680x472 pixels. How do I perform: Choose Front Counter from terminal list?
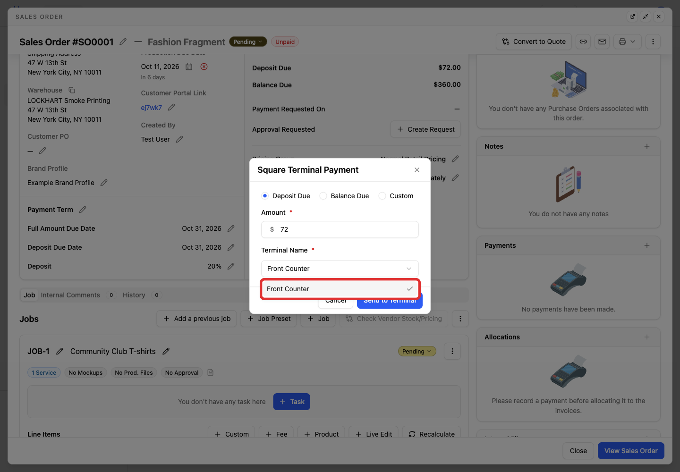(x=340, y=289)
